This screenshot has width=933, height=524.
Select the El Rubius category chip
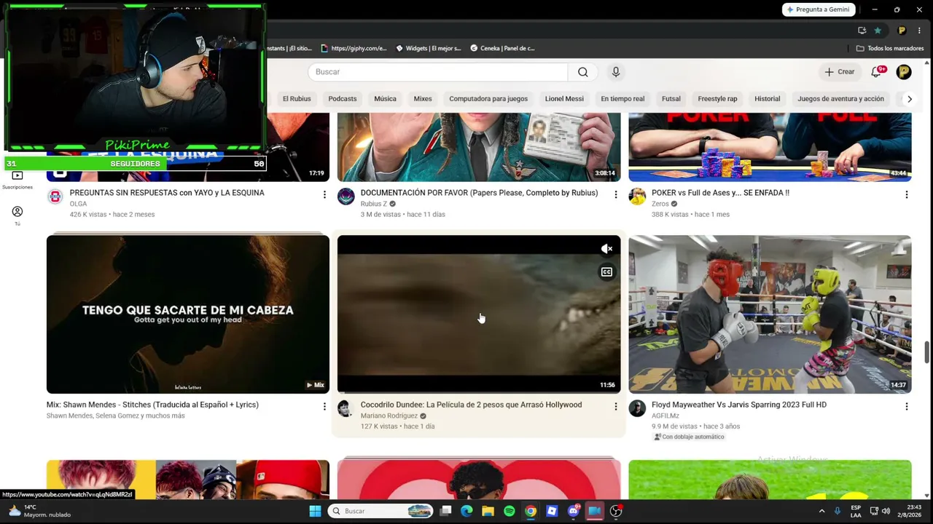[x=297, y=99]
